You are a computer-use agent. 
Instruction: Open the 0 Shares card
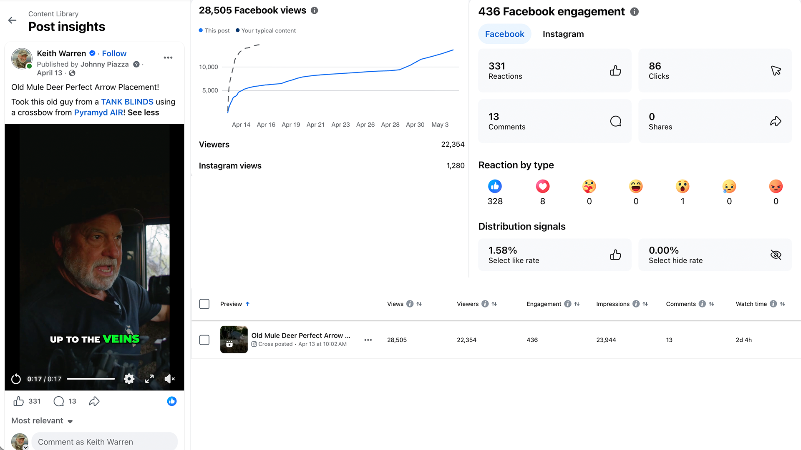(x=715, y=121)
